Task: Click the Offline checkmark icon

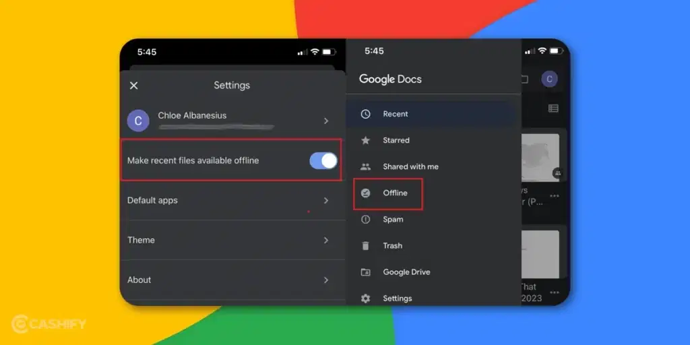Action: tap(366, 193)
